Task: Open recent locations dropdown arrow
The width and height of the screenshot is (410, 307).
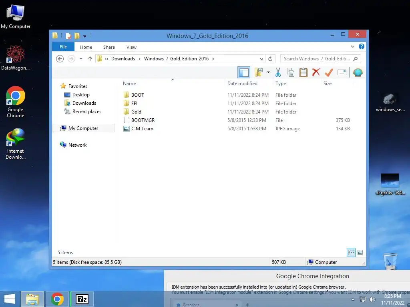Action: click(81, 59)
